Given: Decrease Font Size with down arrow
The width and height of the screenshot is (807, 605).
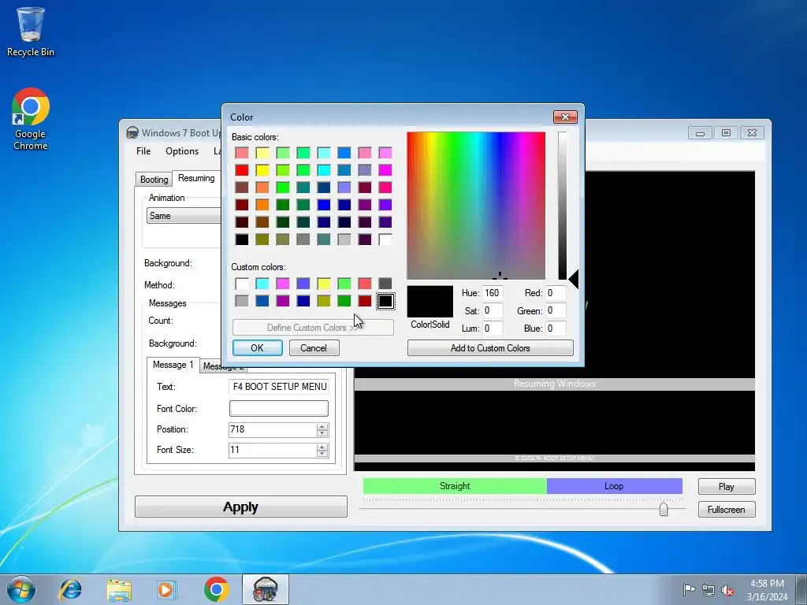Looking at the screenshot, I should coord(322,454).
